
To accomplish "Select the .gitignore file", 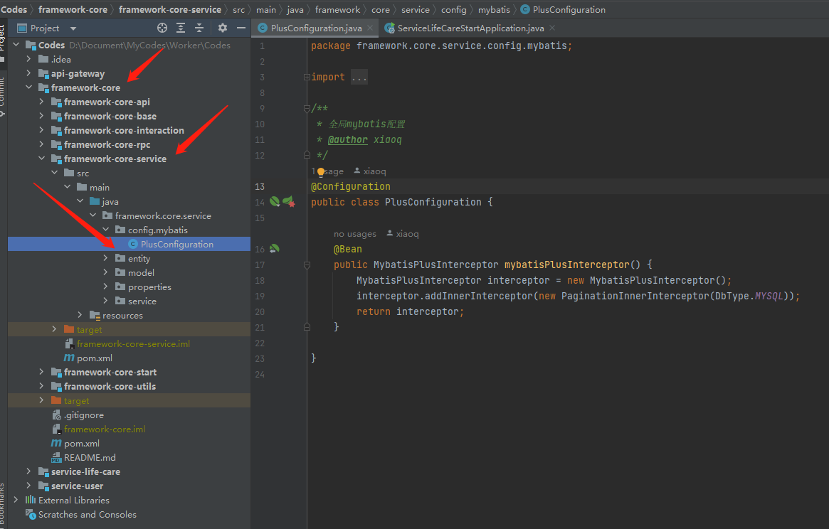I will pos(83,415).
